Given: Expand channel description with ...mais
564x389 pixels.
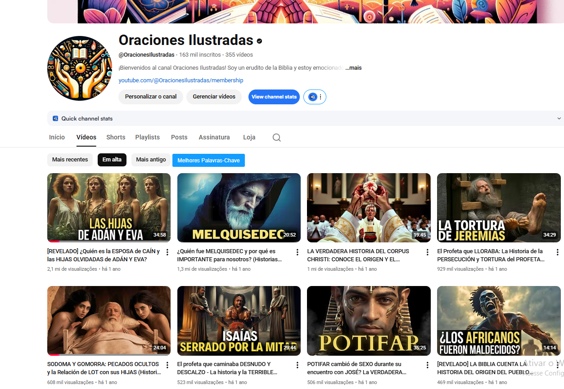Looking at the screenshot, I should [353, 68].
